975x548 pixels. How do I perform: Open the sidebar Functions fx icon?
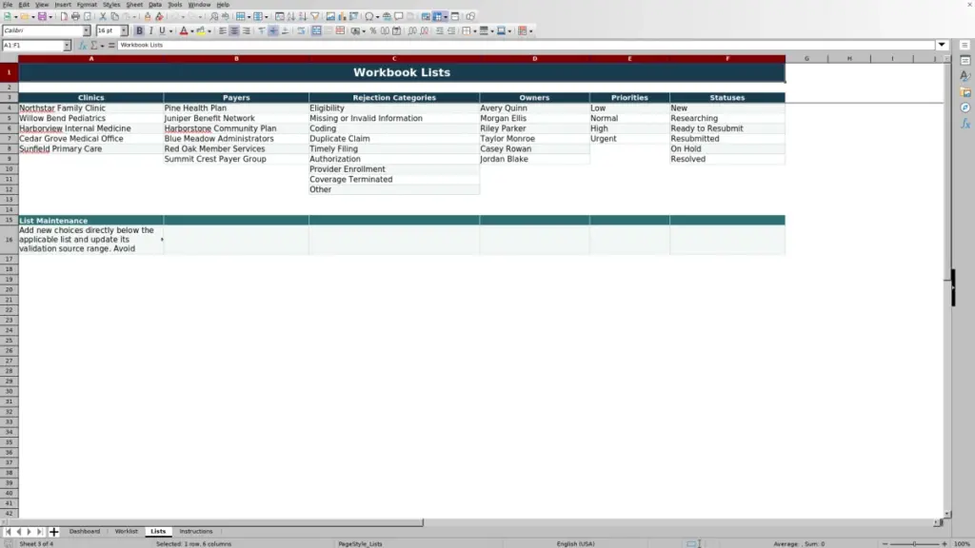pos(965,124)
